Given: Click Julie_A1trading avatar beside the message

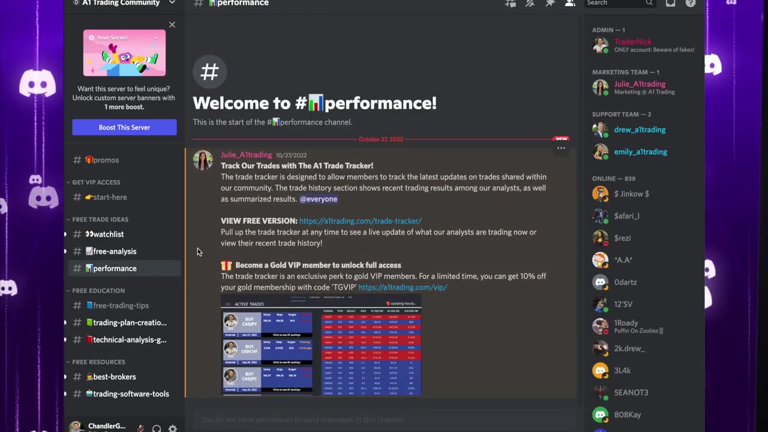Looking at the screenshot, I should pyautogui.click(x=203, y=160).
